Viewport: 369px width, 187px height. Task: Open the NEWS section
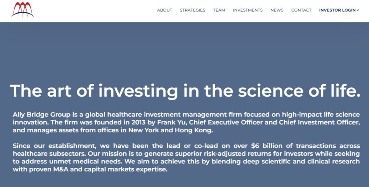(277, 10)
